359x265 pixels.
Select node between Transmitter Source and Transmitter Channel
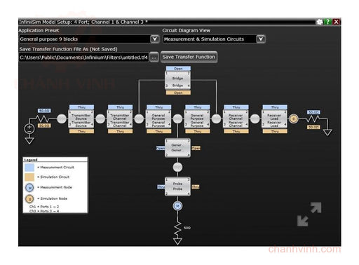(100, 119)
